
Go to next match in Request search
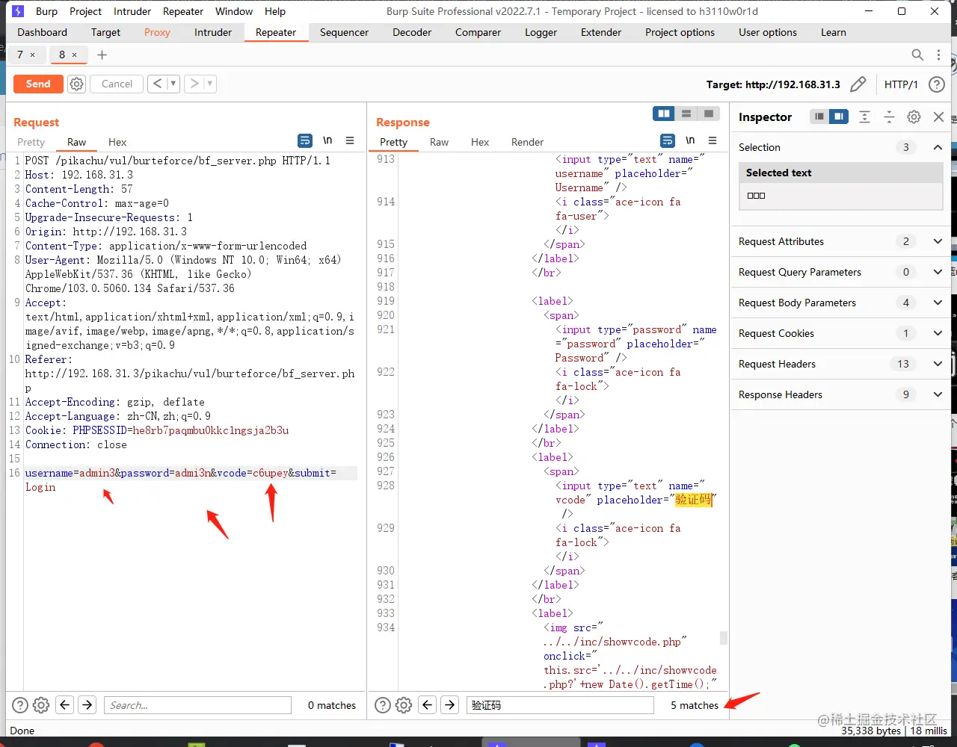click(87, 704)
